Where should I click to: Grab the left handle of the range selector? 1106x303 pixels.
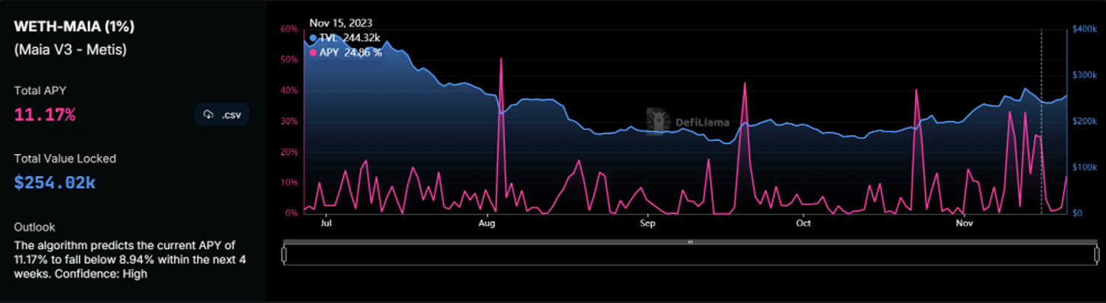click(x=284, y=254)
